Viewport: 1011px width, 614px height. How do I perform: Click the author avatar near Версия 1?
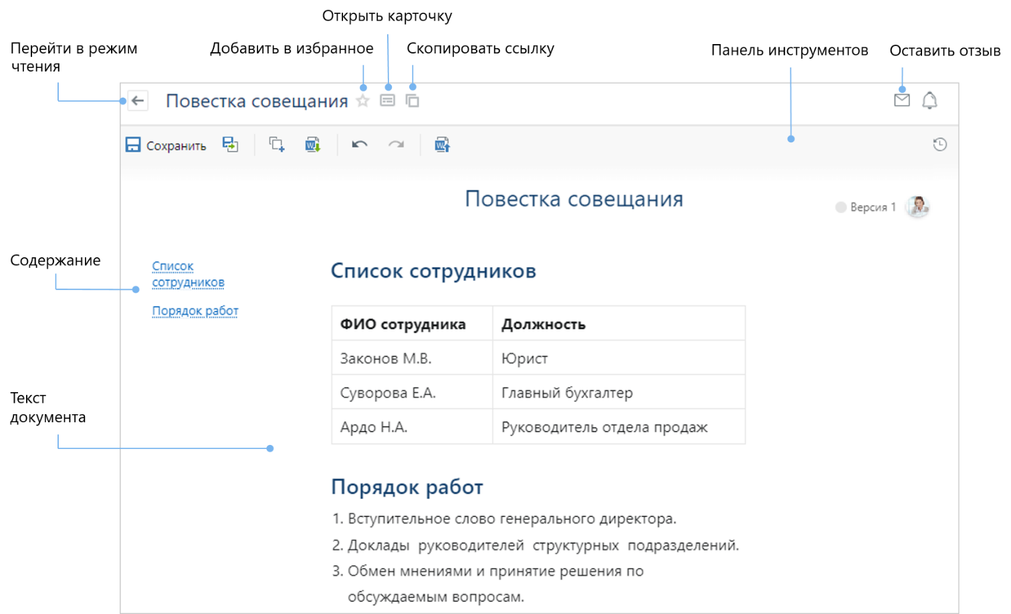[917, 206]
